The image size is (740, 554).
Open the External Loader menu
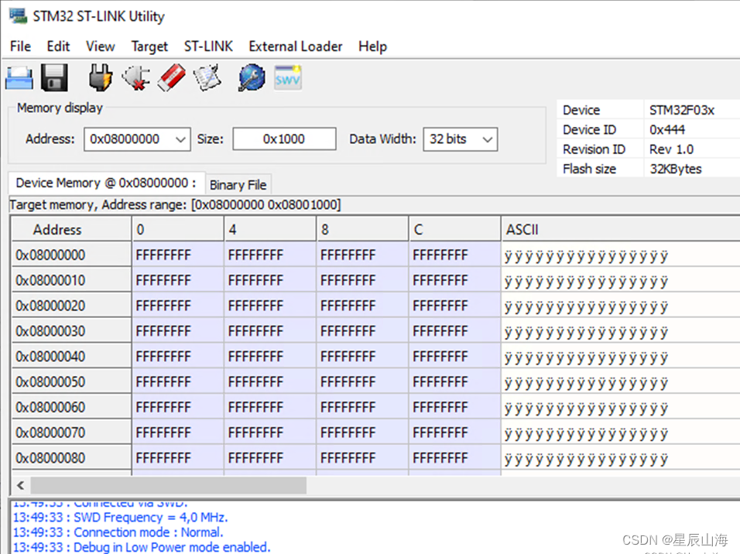(296, 46)
